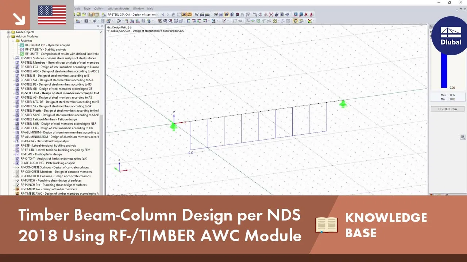Open the Options menu
This screenshot has width=467, height=262.
(99, 8)
